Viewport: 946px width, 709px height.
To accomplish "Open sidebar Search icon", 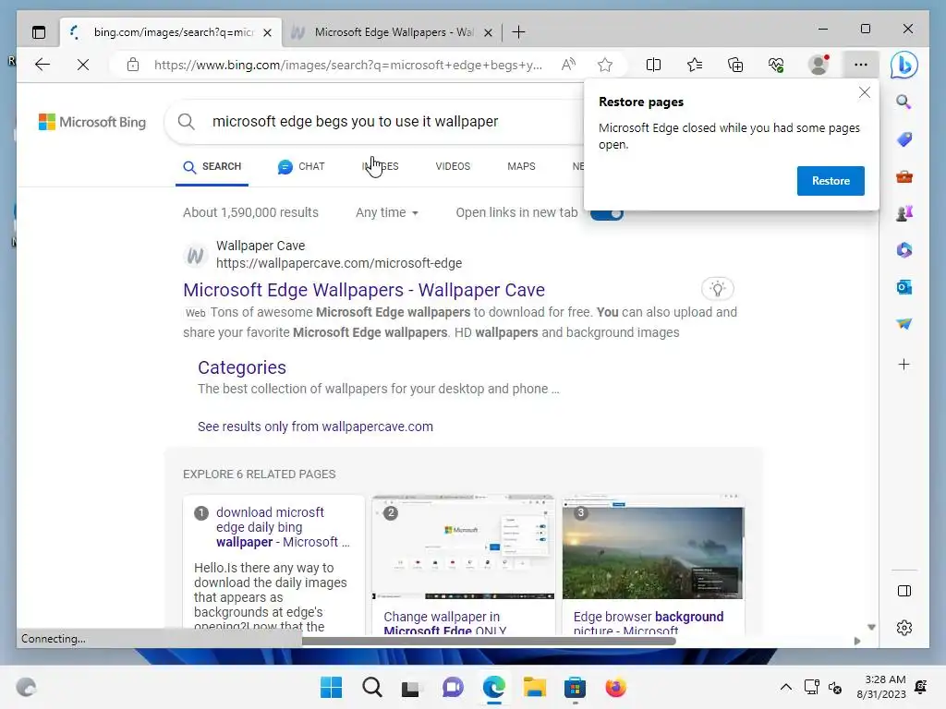I will point(904,102).
